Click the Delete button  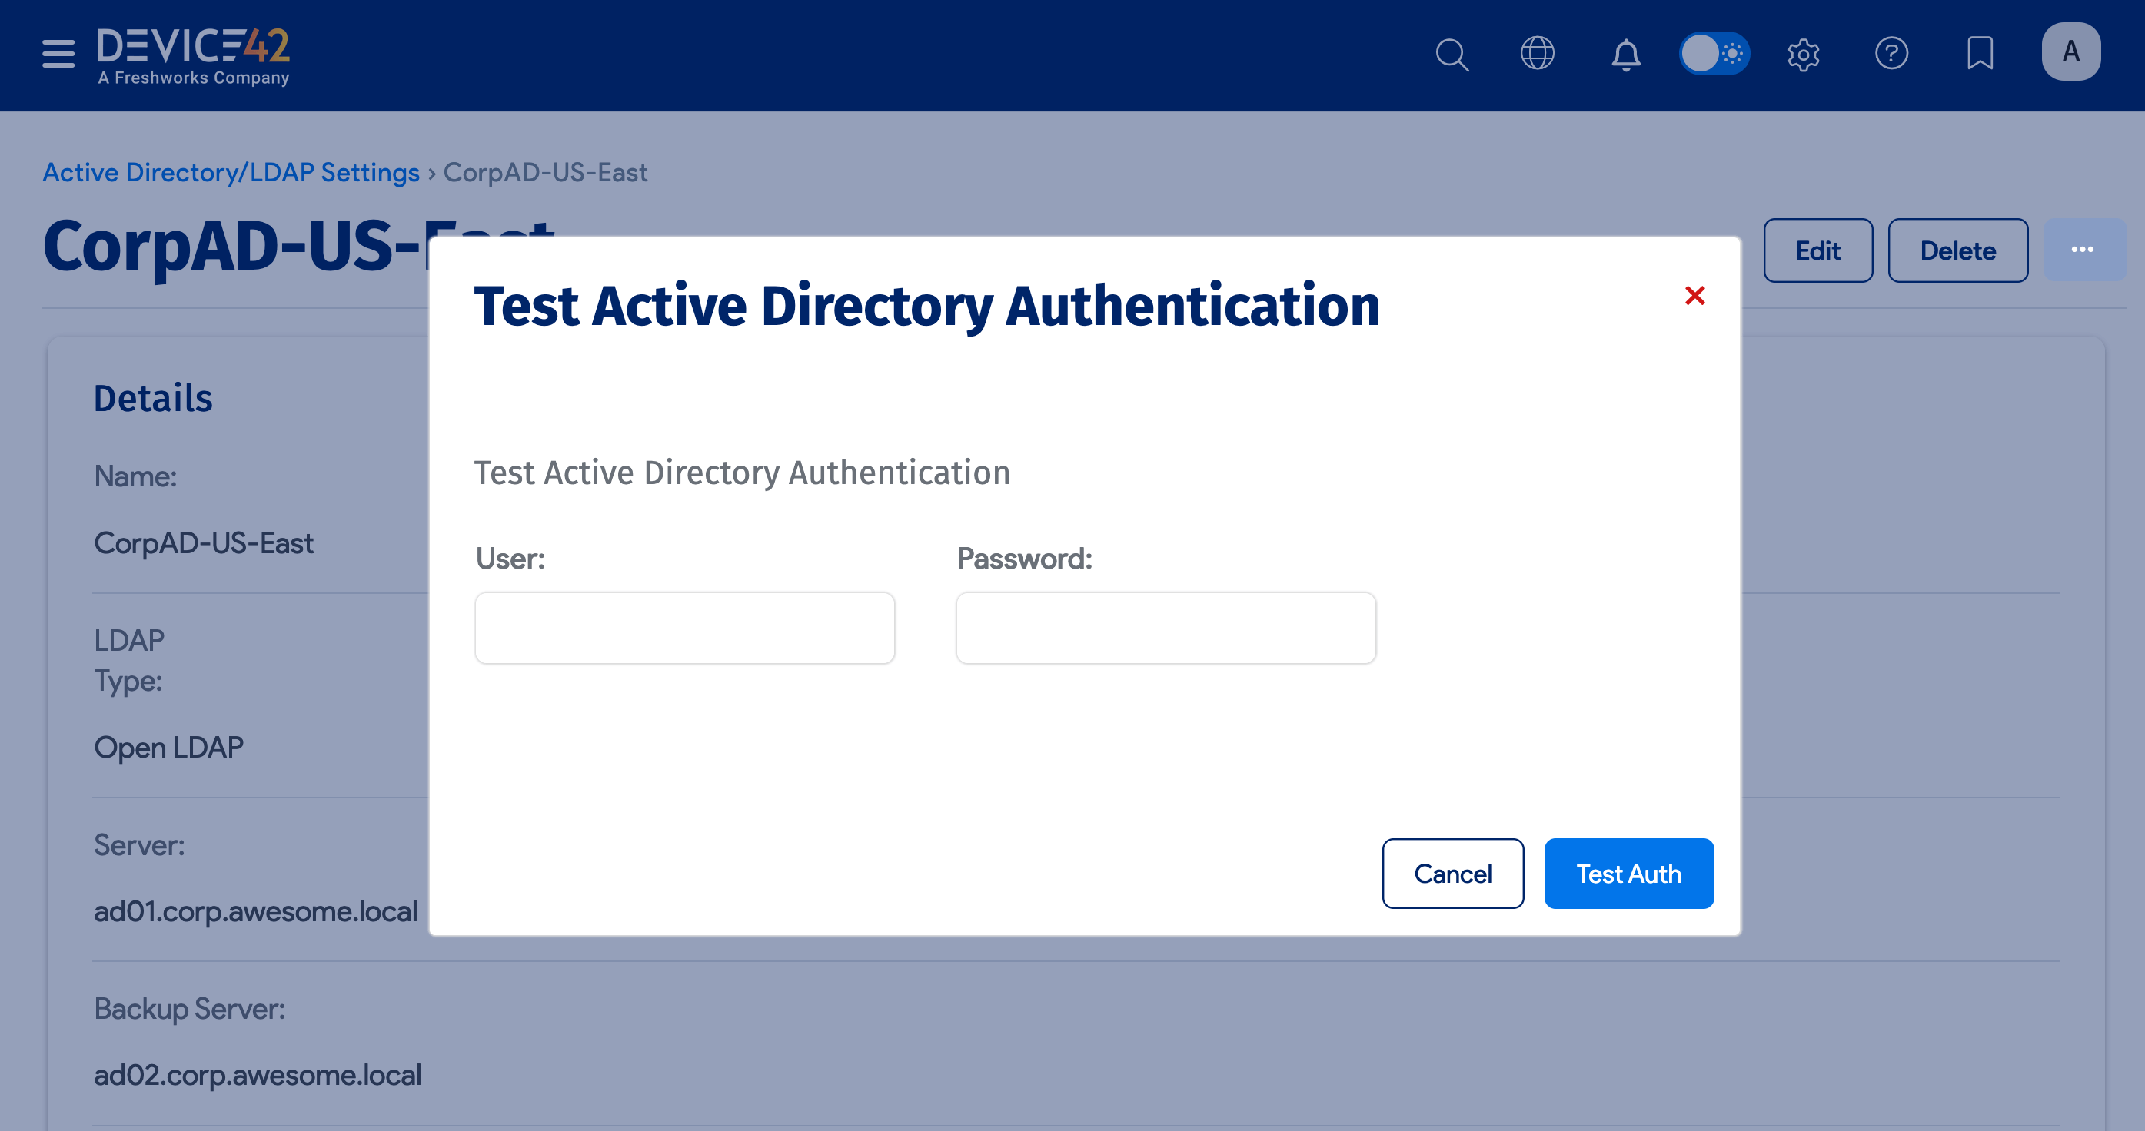[1957, 250]
